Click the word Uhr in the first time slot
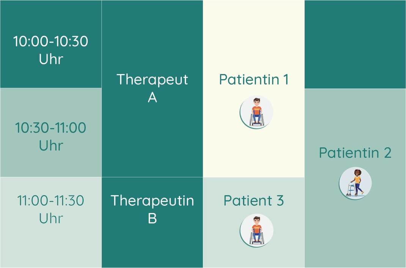This screenshot has height=268, width=406. coord(51,59)
